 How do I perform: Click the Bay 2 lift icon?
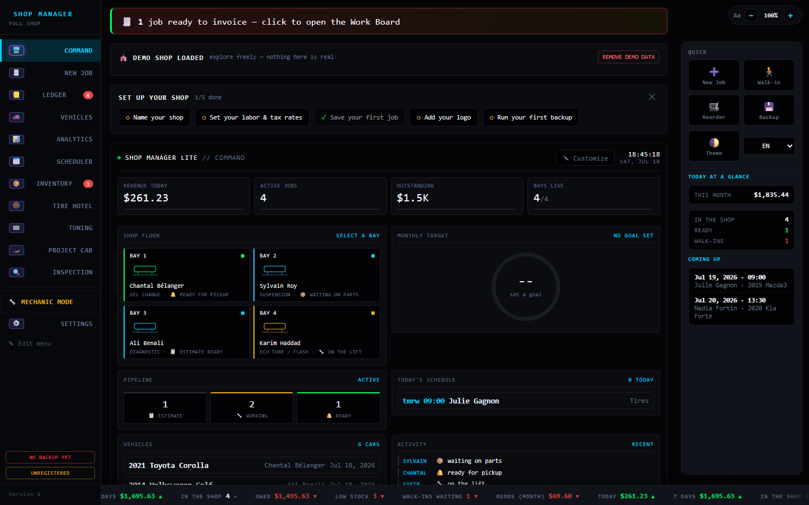[x=275, y=270]
